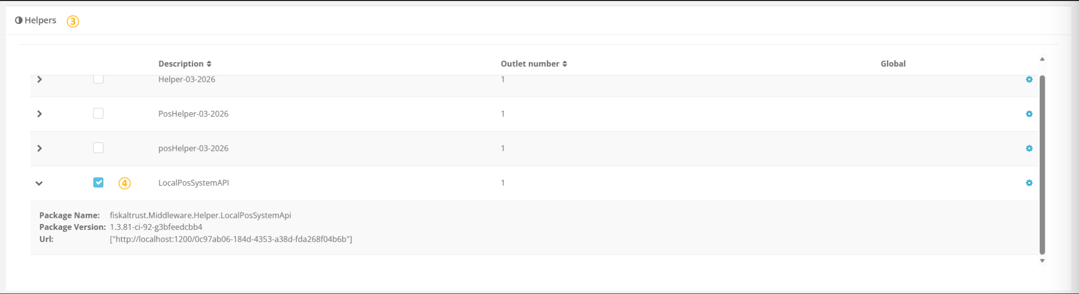Expand the lowercase posHelper-03-2026 row
Image resolution: width=1079 pixels, height=294 pixels.
40,148
